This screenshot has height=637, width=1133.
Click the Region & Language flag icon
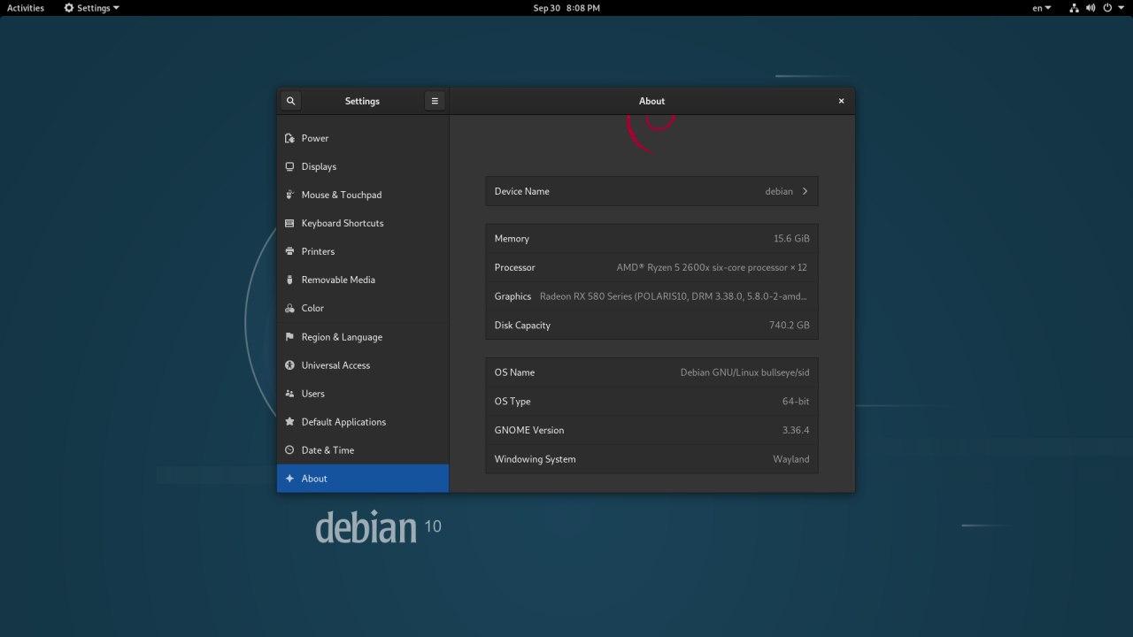tap(289, 337)
